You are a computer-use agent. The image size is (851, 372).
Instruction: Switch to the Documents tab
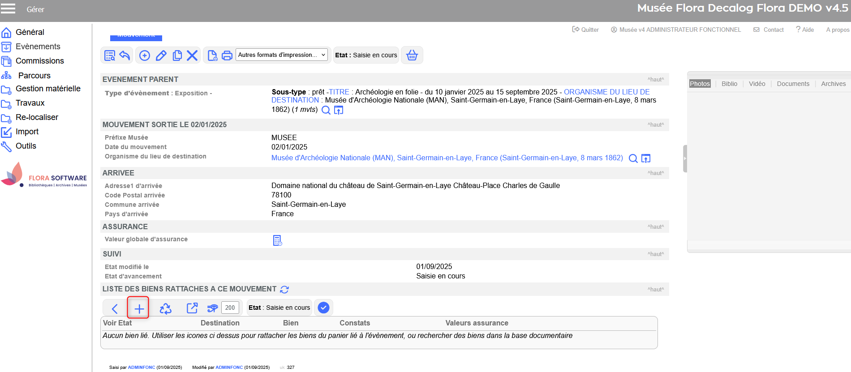[793, 84]
